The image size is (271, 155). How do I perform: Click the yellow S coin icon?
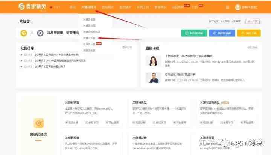[x=24, y=33]
